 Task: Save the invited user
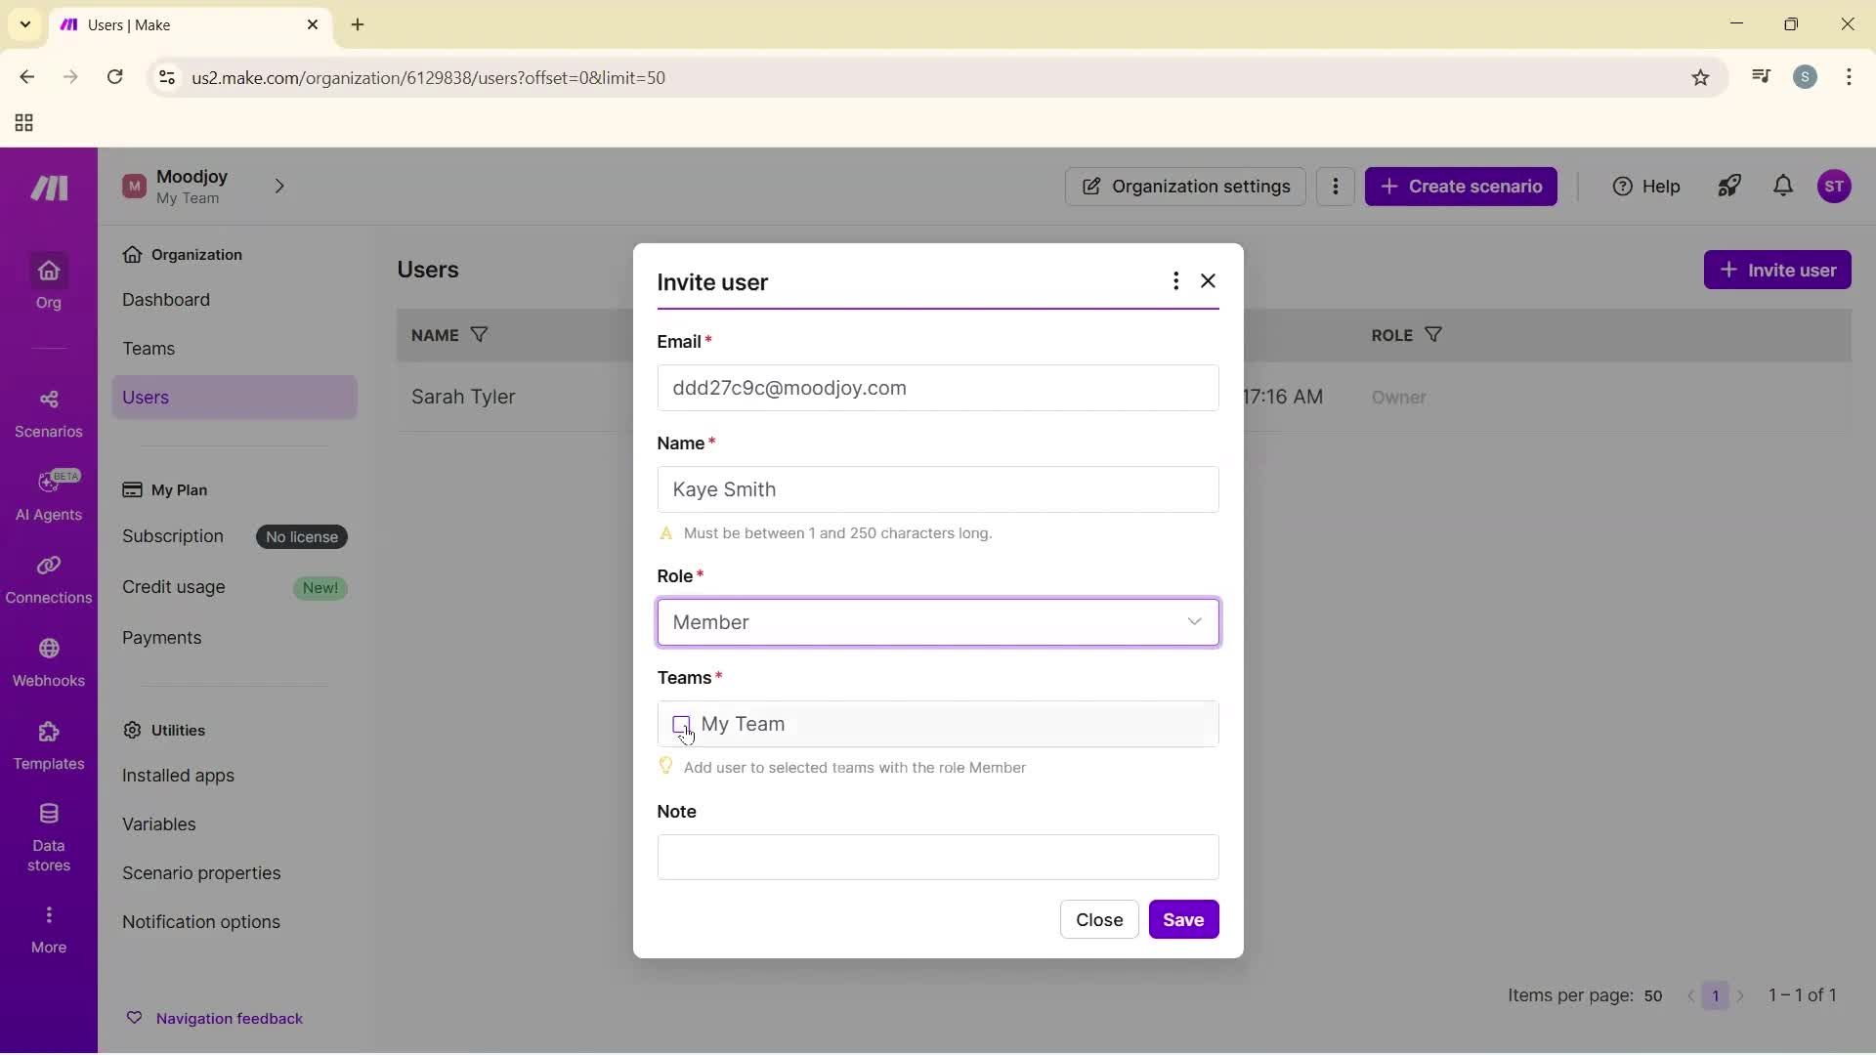[x=1183, y=919]
